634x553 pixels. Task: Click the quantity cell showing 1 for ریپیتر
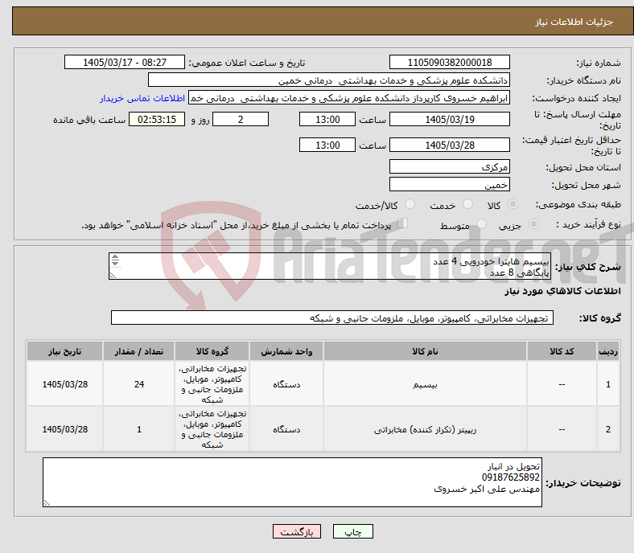[x=138, y=429]
